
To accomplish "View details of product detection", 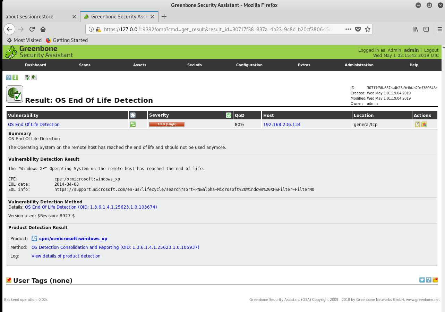I will point(66,256).
